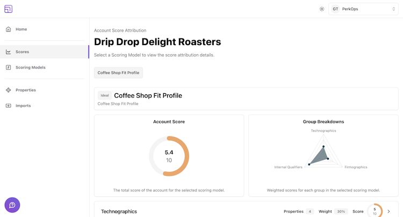
Task: Toggle light/dark theme sun icon
Action: [322, 9]
